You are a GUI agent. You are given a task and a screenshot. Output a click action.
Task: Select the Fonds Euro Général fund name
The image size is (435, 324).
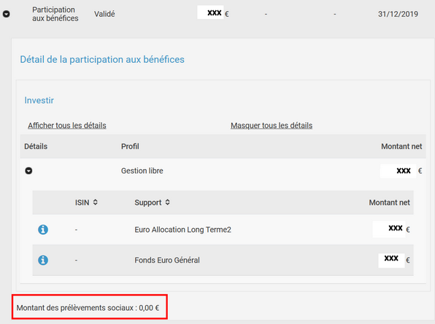(167, 260)
